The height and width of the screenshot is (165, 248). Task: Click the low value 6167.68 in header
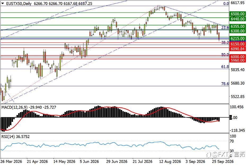coord(70,4)
